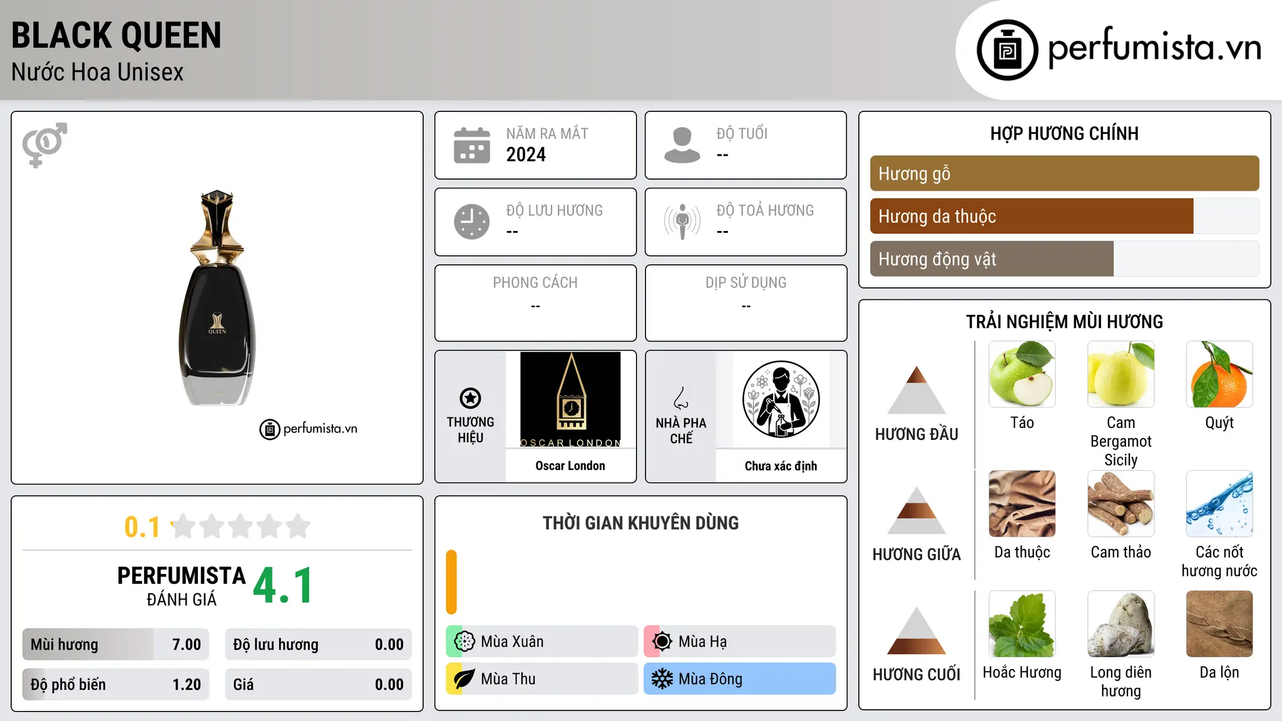Click the Chưa xác định perfumer label
1282x721 pixels.
click(x=781, y=466)
